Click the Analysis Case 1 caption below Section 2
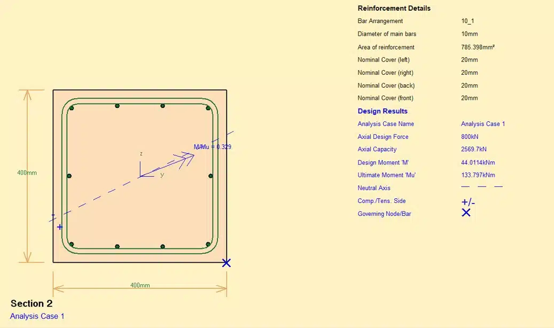Viewport: 554px width, 328px height. coord(37,316)
